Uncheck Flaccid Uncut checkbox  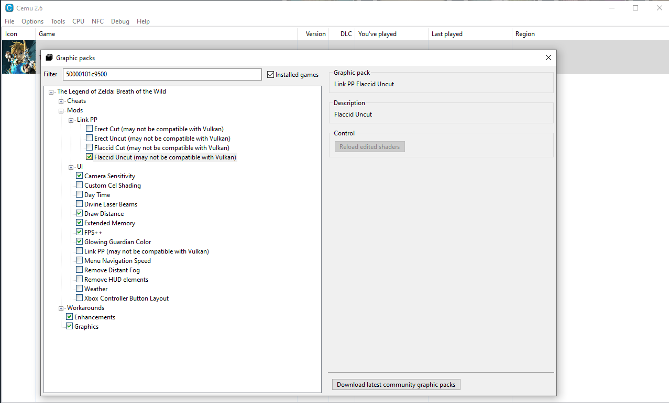pyautogui.click(x=90, y=157)
